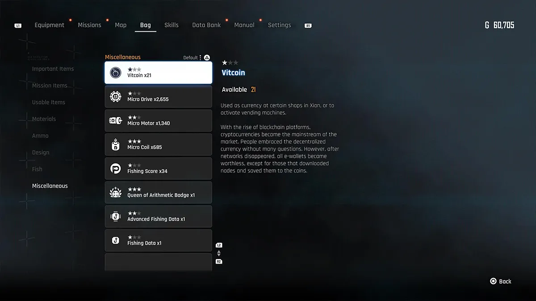Open the Materials category
Viewport: 536px width, 301px height.
tap(44, 119)
